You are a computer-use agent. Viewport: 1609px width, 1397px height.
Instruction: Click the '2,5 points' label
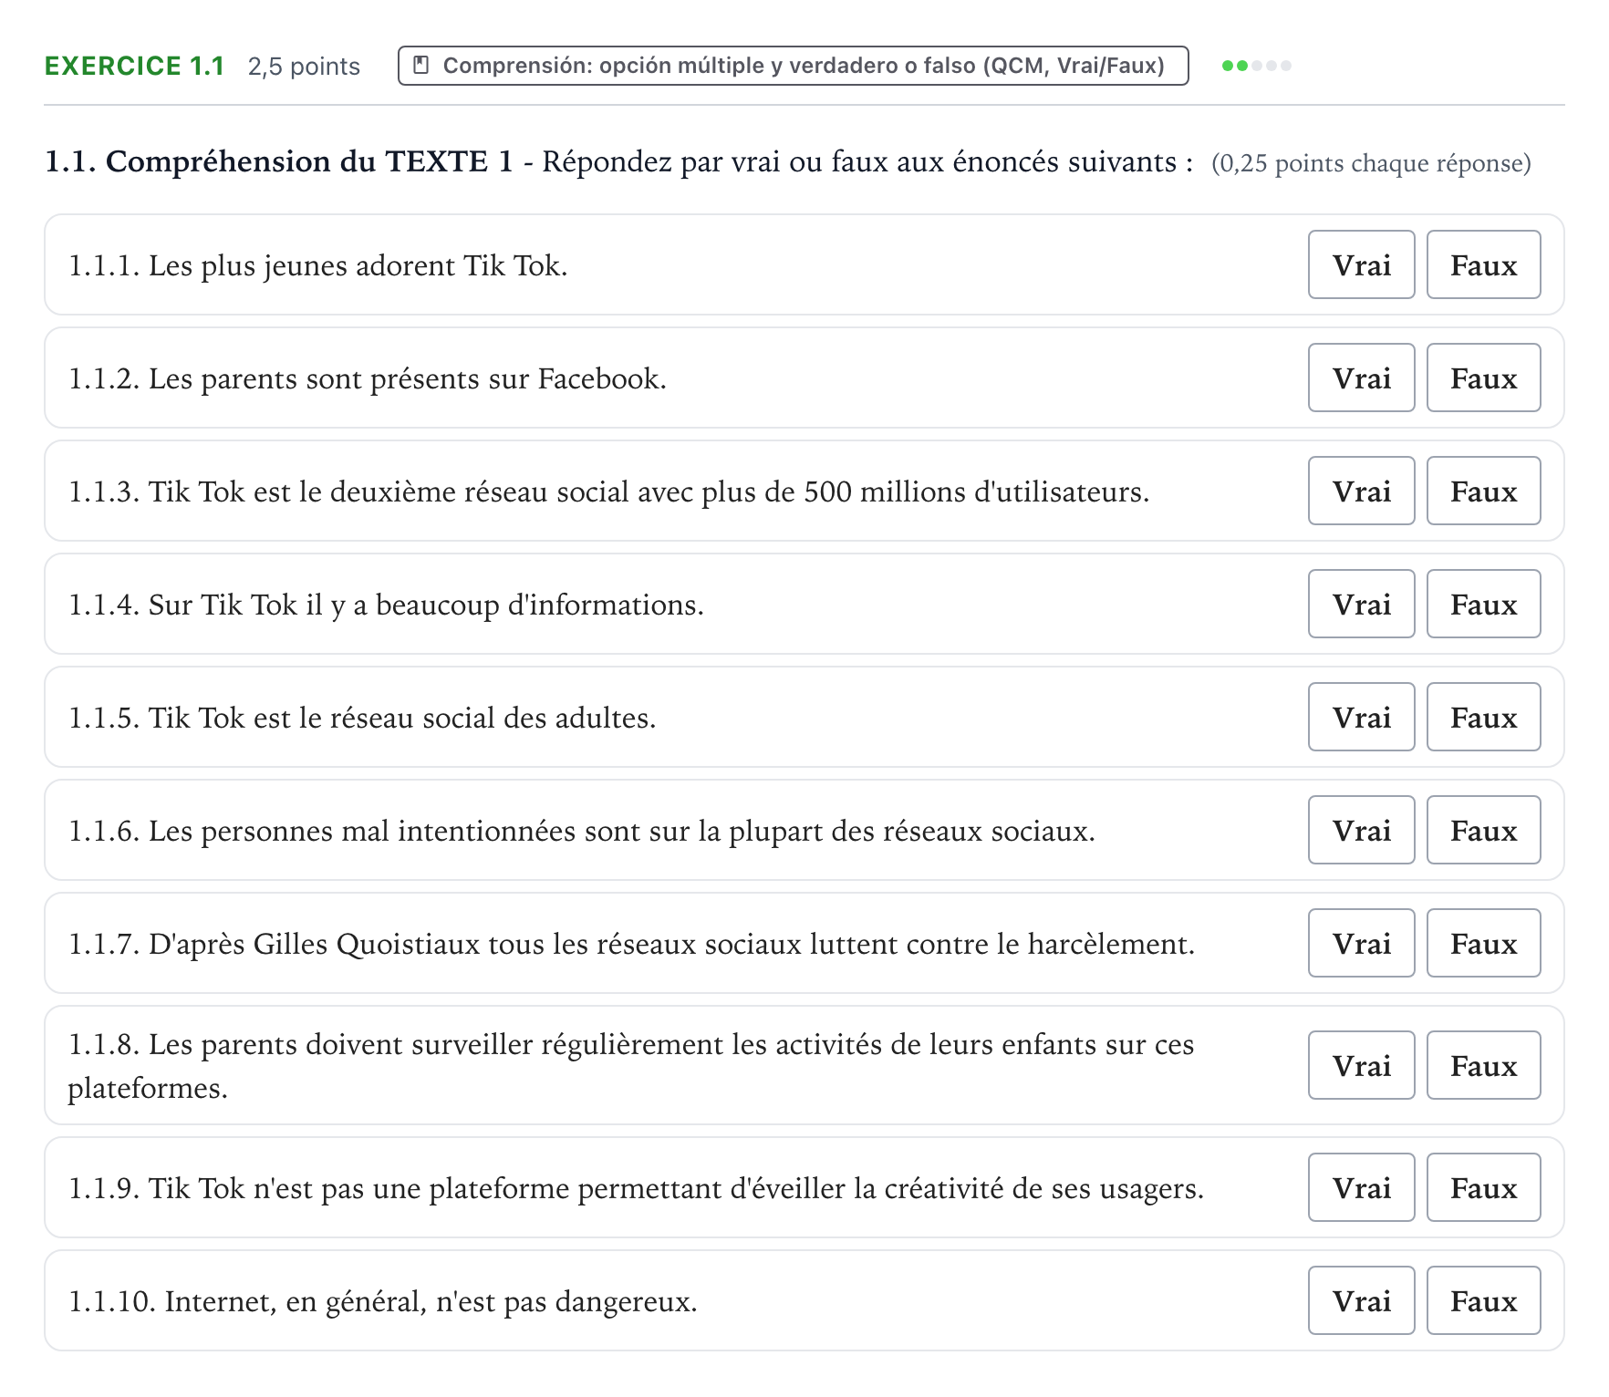pyautogui.click(x=304, y=67)
